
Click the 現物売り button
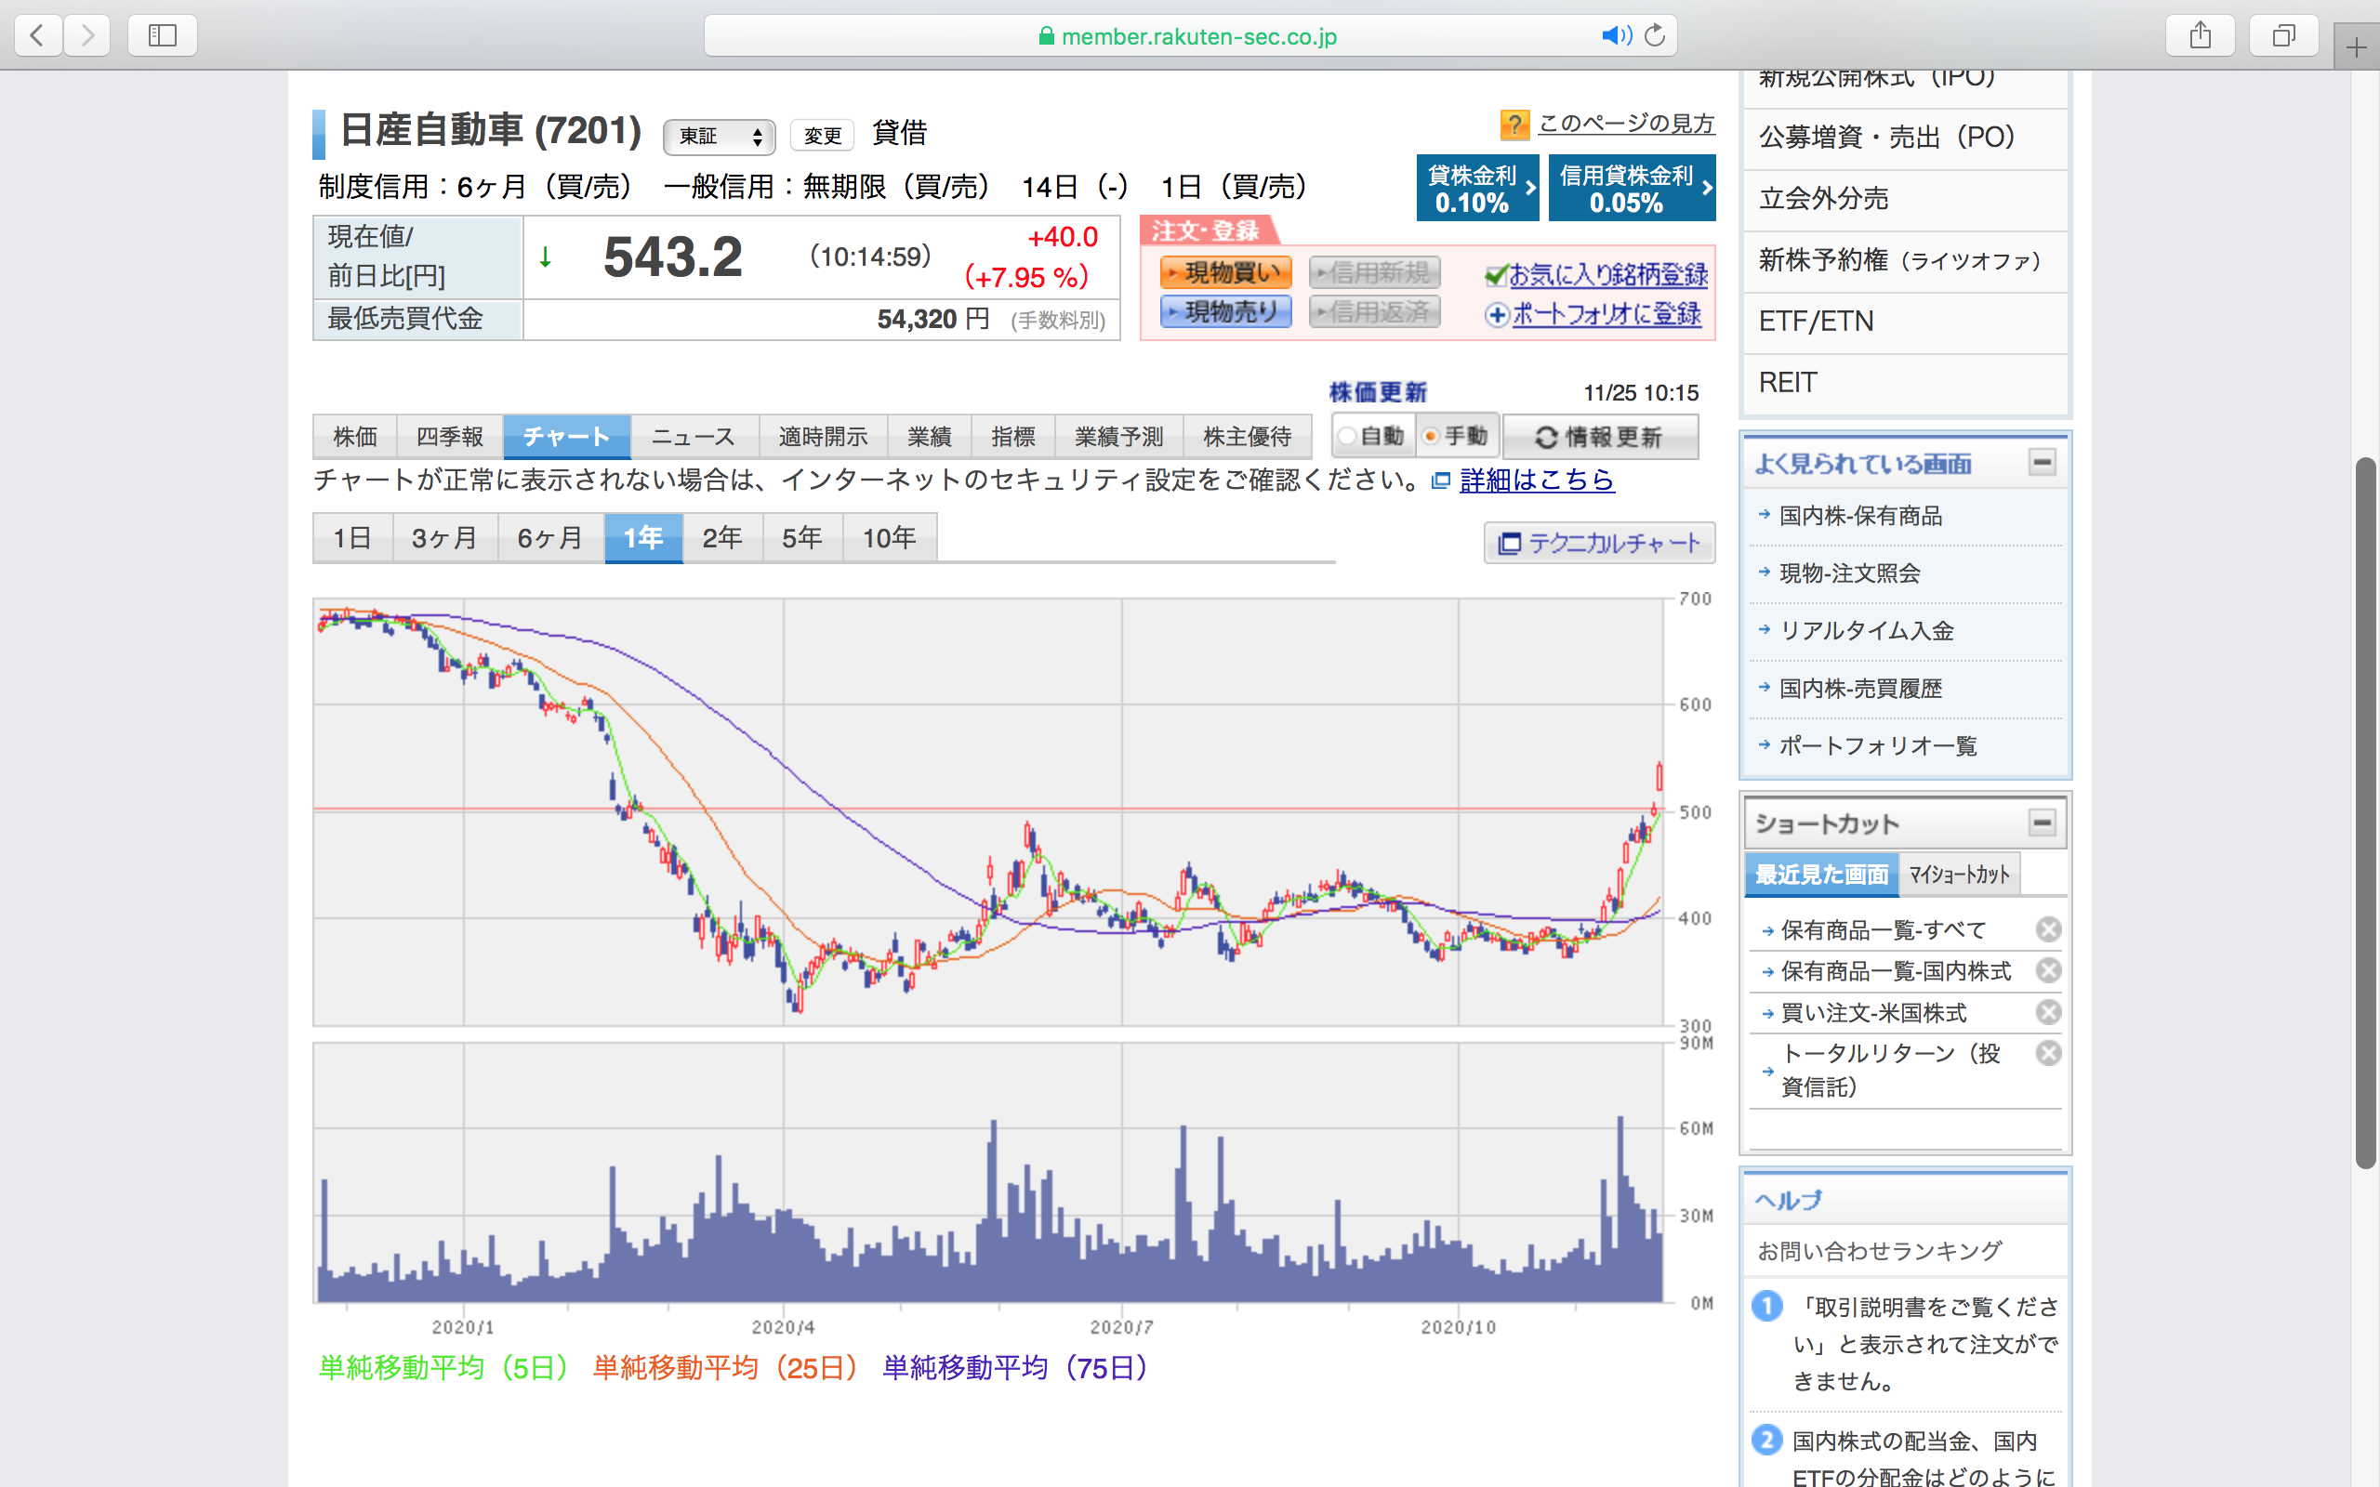coord(1225,311)
